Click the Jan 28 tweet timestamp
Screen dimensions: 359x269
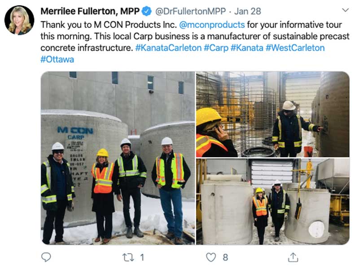[x=248, y=11]
